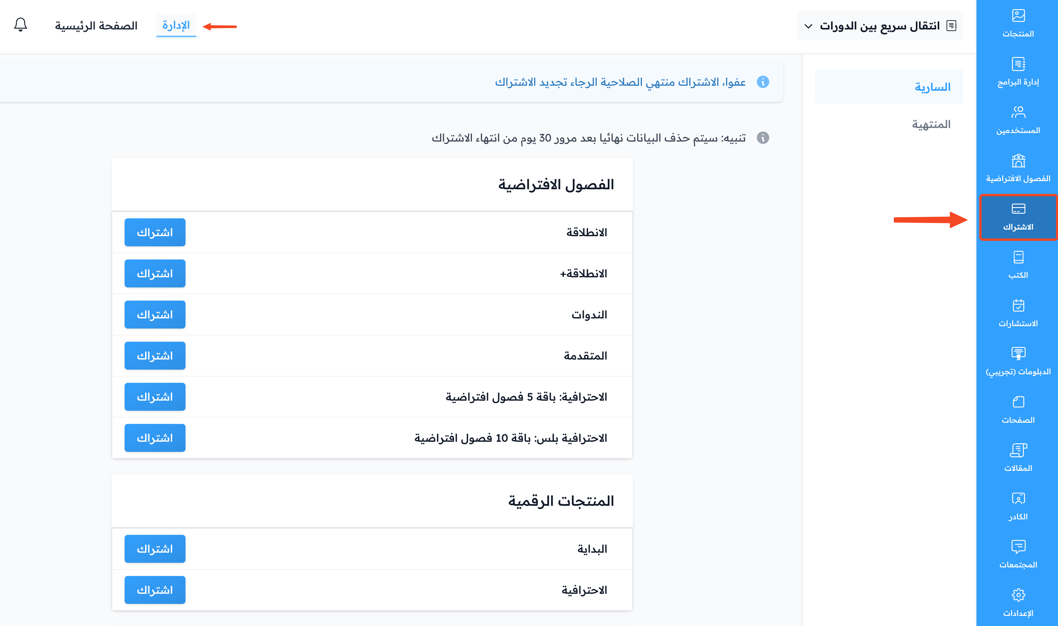Open the الصفحات pages section
The image size is (1058, 626).
click(x=1018, y=410)
